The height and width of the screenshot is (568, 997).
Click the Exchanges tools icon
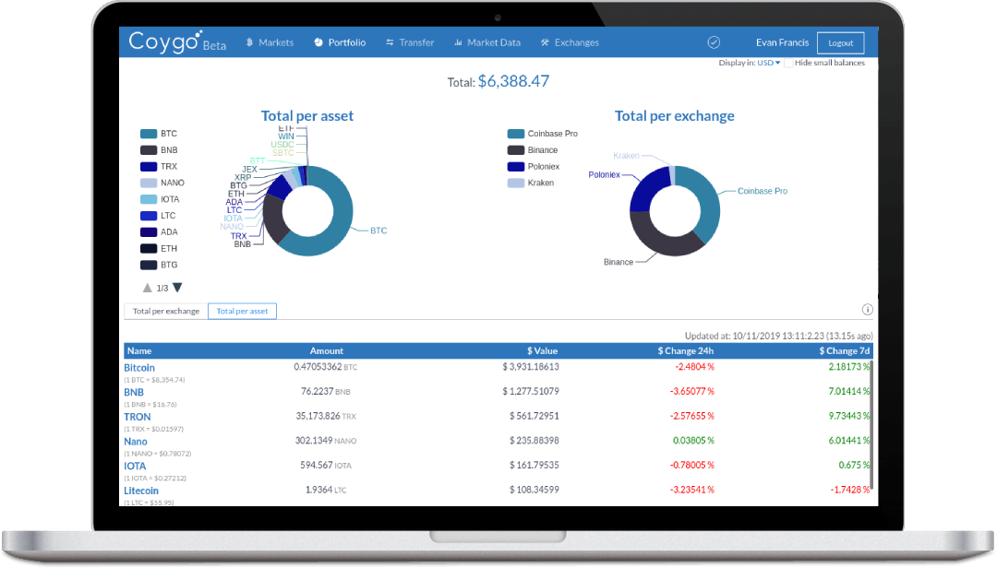click(545, 42)
